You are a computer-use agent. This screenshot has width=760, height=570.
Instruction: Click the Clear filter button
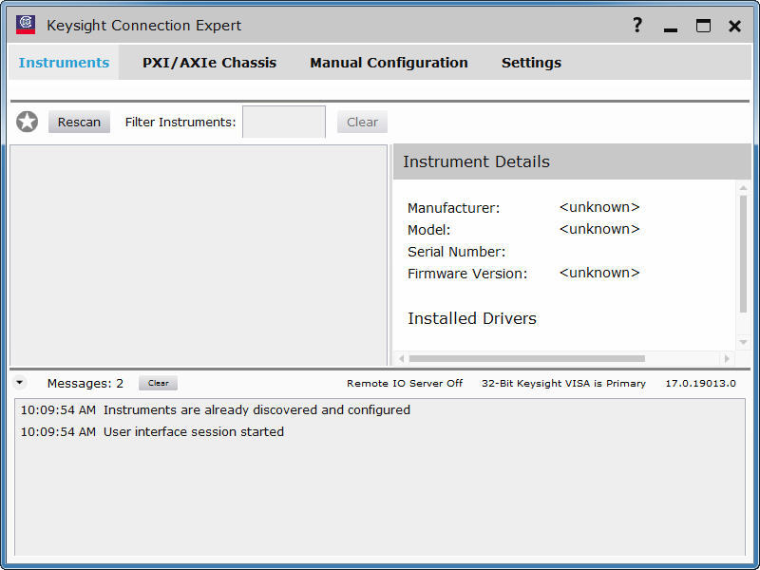click(x=362, y=122)
